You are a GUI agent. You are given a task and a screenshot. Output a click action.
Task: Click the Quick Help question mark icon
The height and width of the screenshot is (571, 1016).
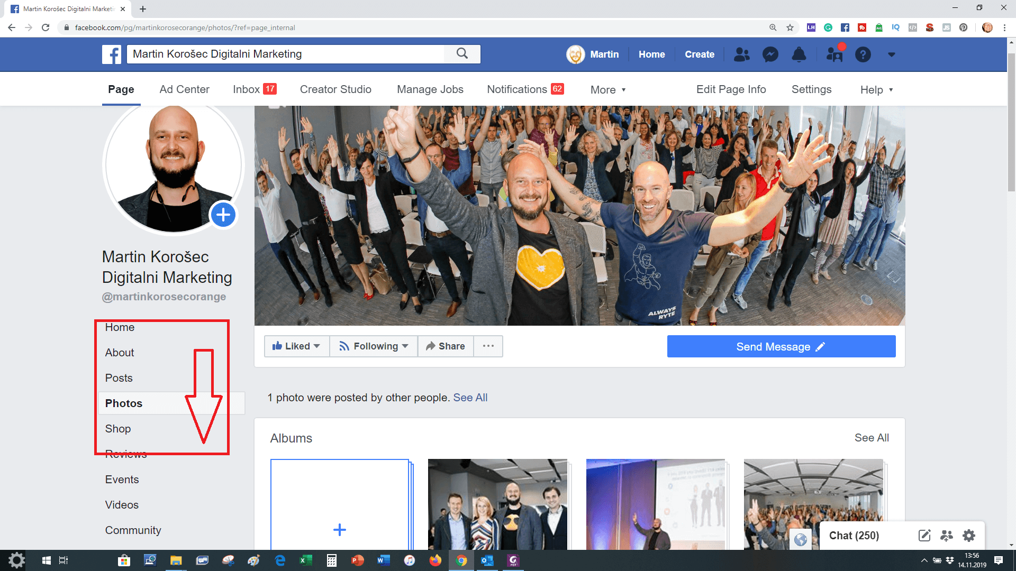click(x=863, y=54)
